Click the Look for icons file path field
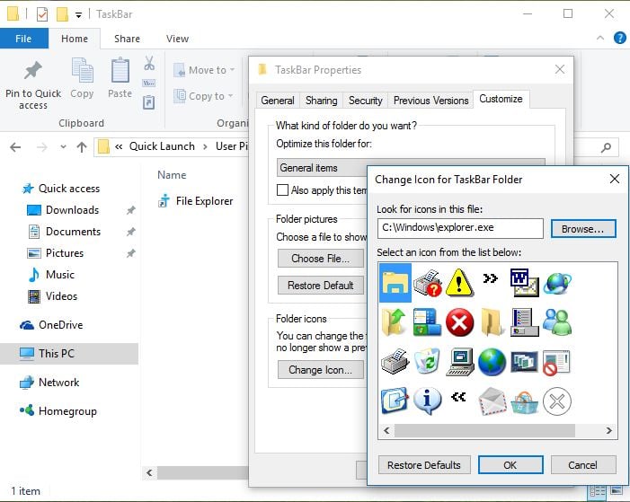Image resolution: width=630 pixels, height=502 pixels. pos(460,228)
